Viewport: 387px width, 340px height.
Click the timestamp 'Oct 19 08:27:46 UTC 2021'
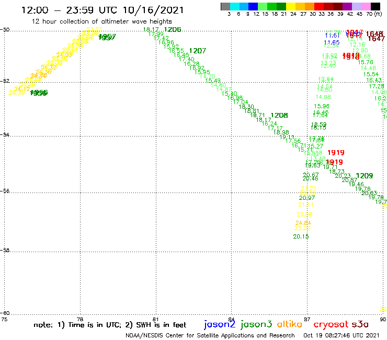point(342,336)
